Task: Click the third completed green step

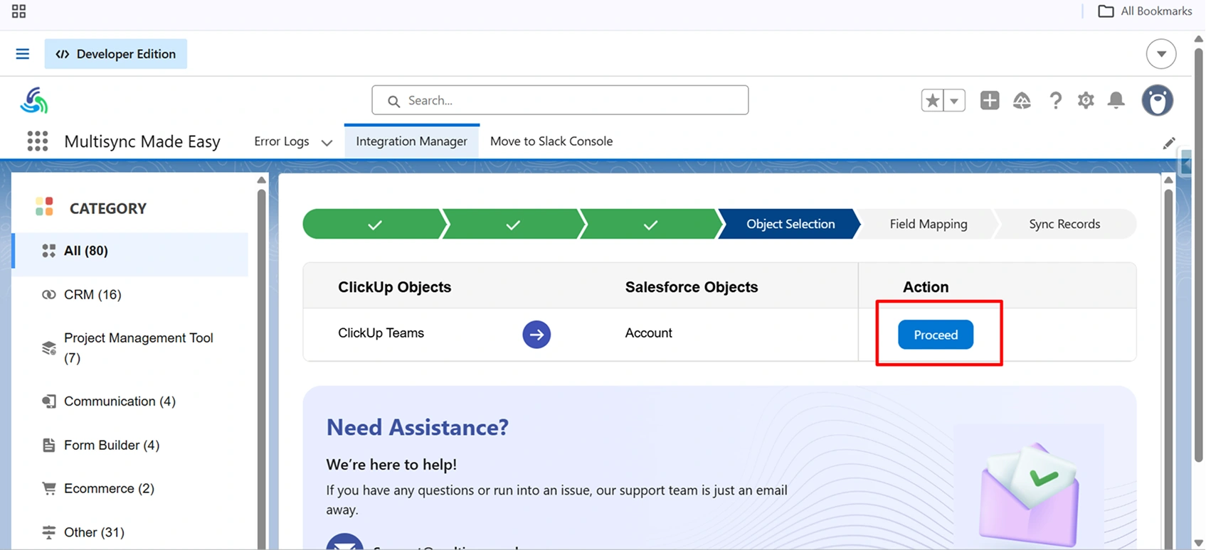Action: pyautogui.click(x=650, y=224)
